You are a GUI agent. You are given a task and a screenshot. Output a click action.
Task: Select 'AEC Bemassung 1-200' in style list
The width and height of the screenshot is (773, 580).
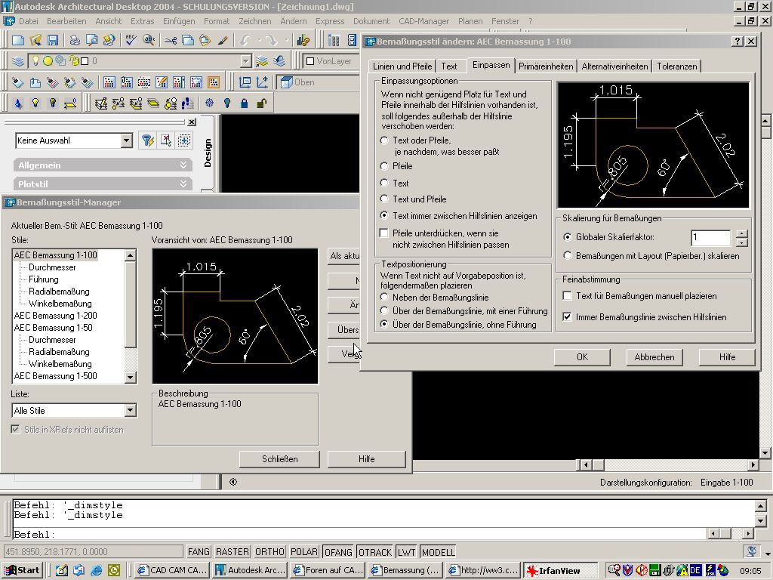point(55,316)
